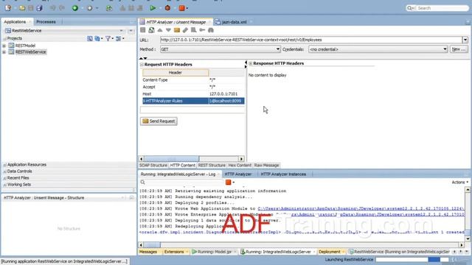
Task: Select the RESTWebService project in tree
Action: coord(31,52)
